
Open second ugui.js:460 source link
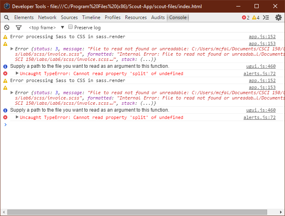pos(261,110)
